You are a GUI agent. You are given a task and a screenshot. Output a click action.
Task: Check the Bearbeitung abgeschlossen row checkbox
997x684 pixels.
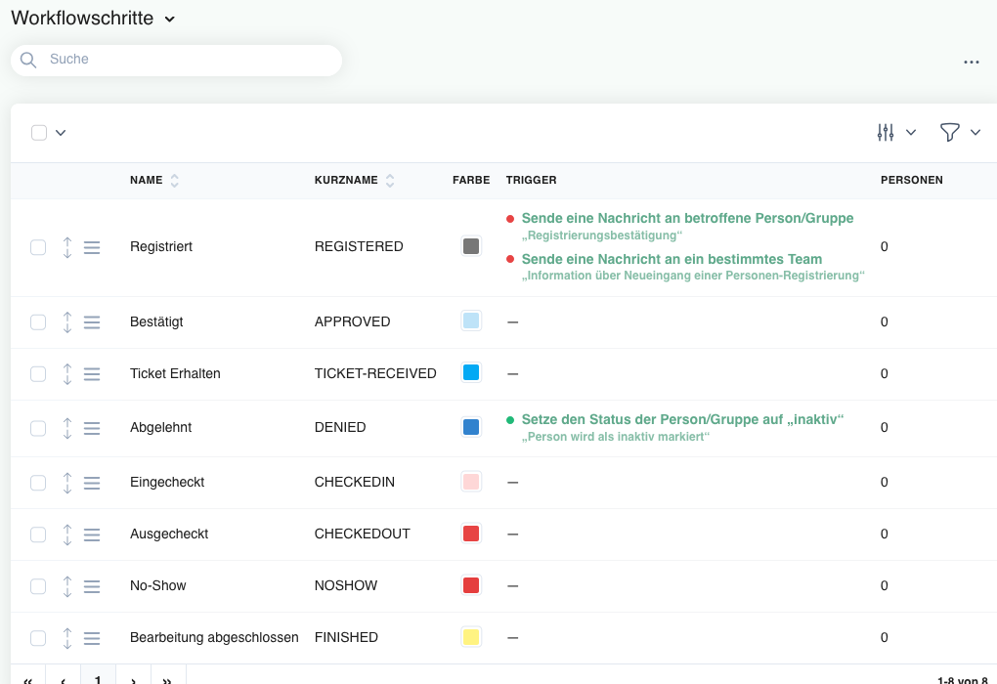38,638
